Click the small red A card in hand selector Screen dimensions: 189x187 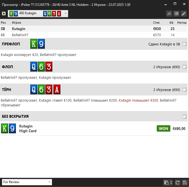click(59, 14)
